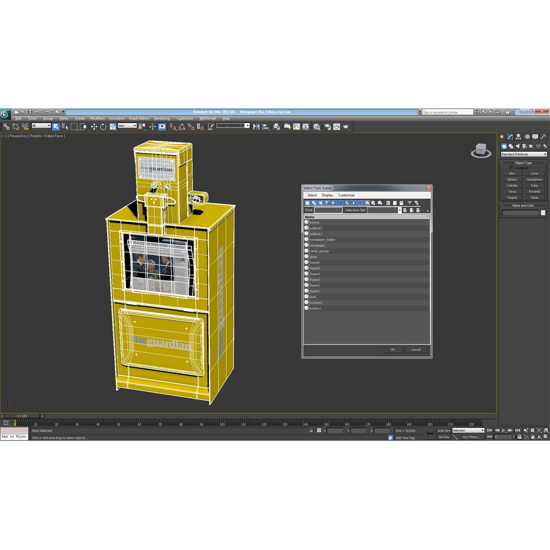Open Render Setup dialog
The image size is (550, 550).
click(327, 127)
